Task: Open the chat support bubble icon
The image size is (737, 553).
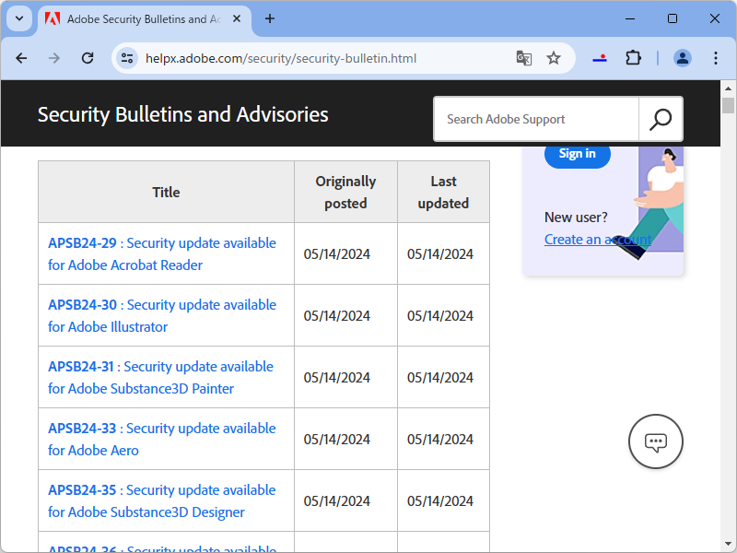Action: point(655,441)
